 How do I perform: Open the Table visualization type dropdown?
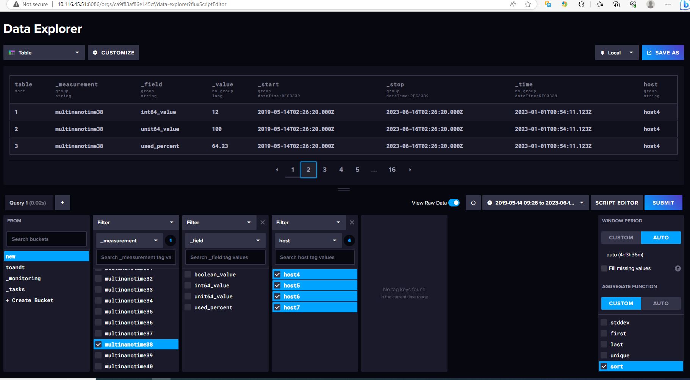(44, 53)
